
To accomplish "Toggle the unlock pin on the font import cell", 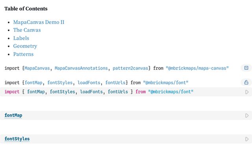I will (246, 82).
